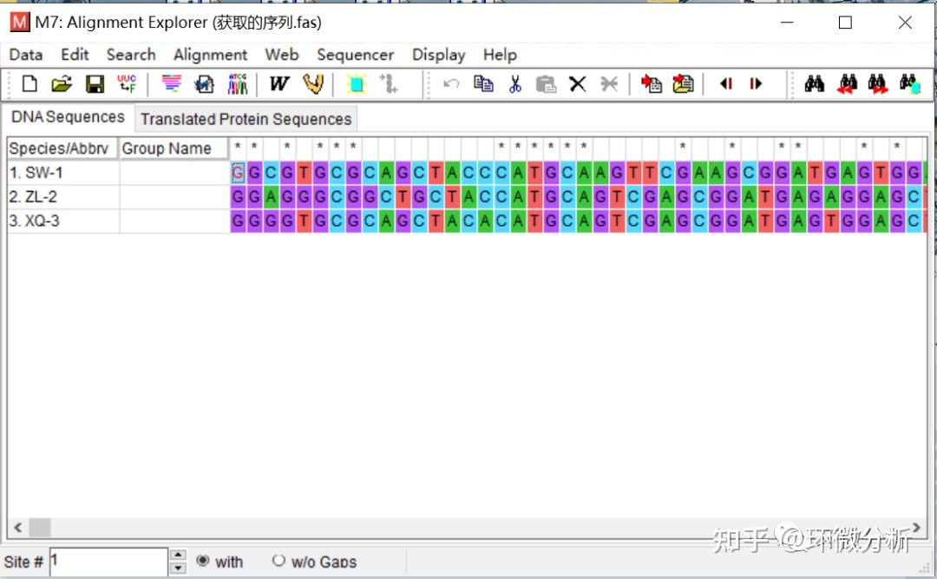This screenshot has height=579, width=937.
Task: Maximize the Alignment Explorer window
Action: pyautogui.click(x=845, y=23)
